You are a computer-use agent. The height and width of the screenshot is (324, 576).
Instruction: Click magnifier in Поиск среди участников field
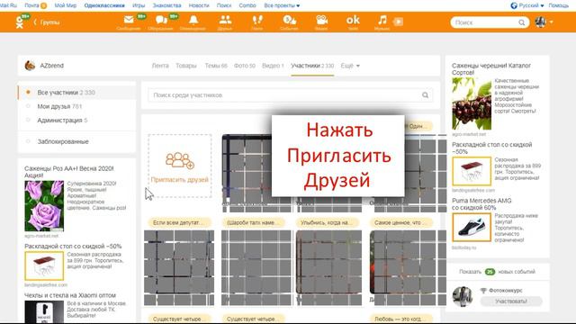(x=425, y=95)
